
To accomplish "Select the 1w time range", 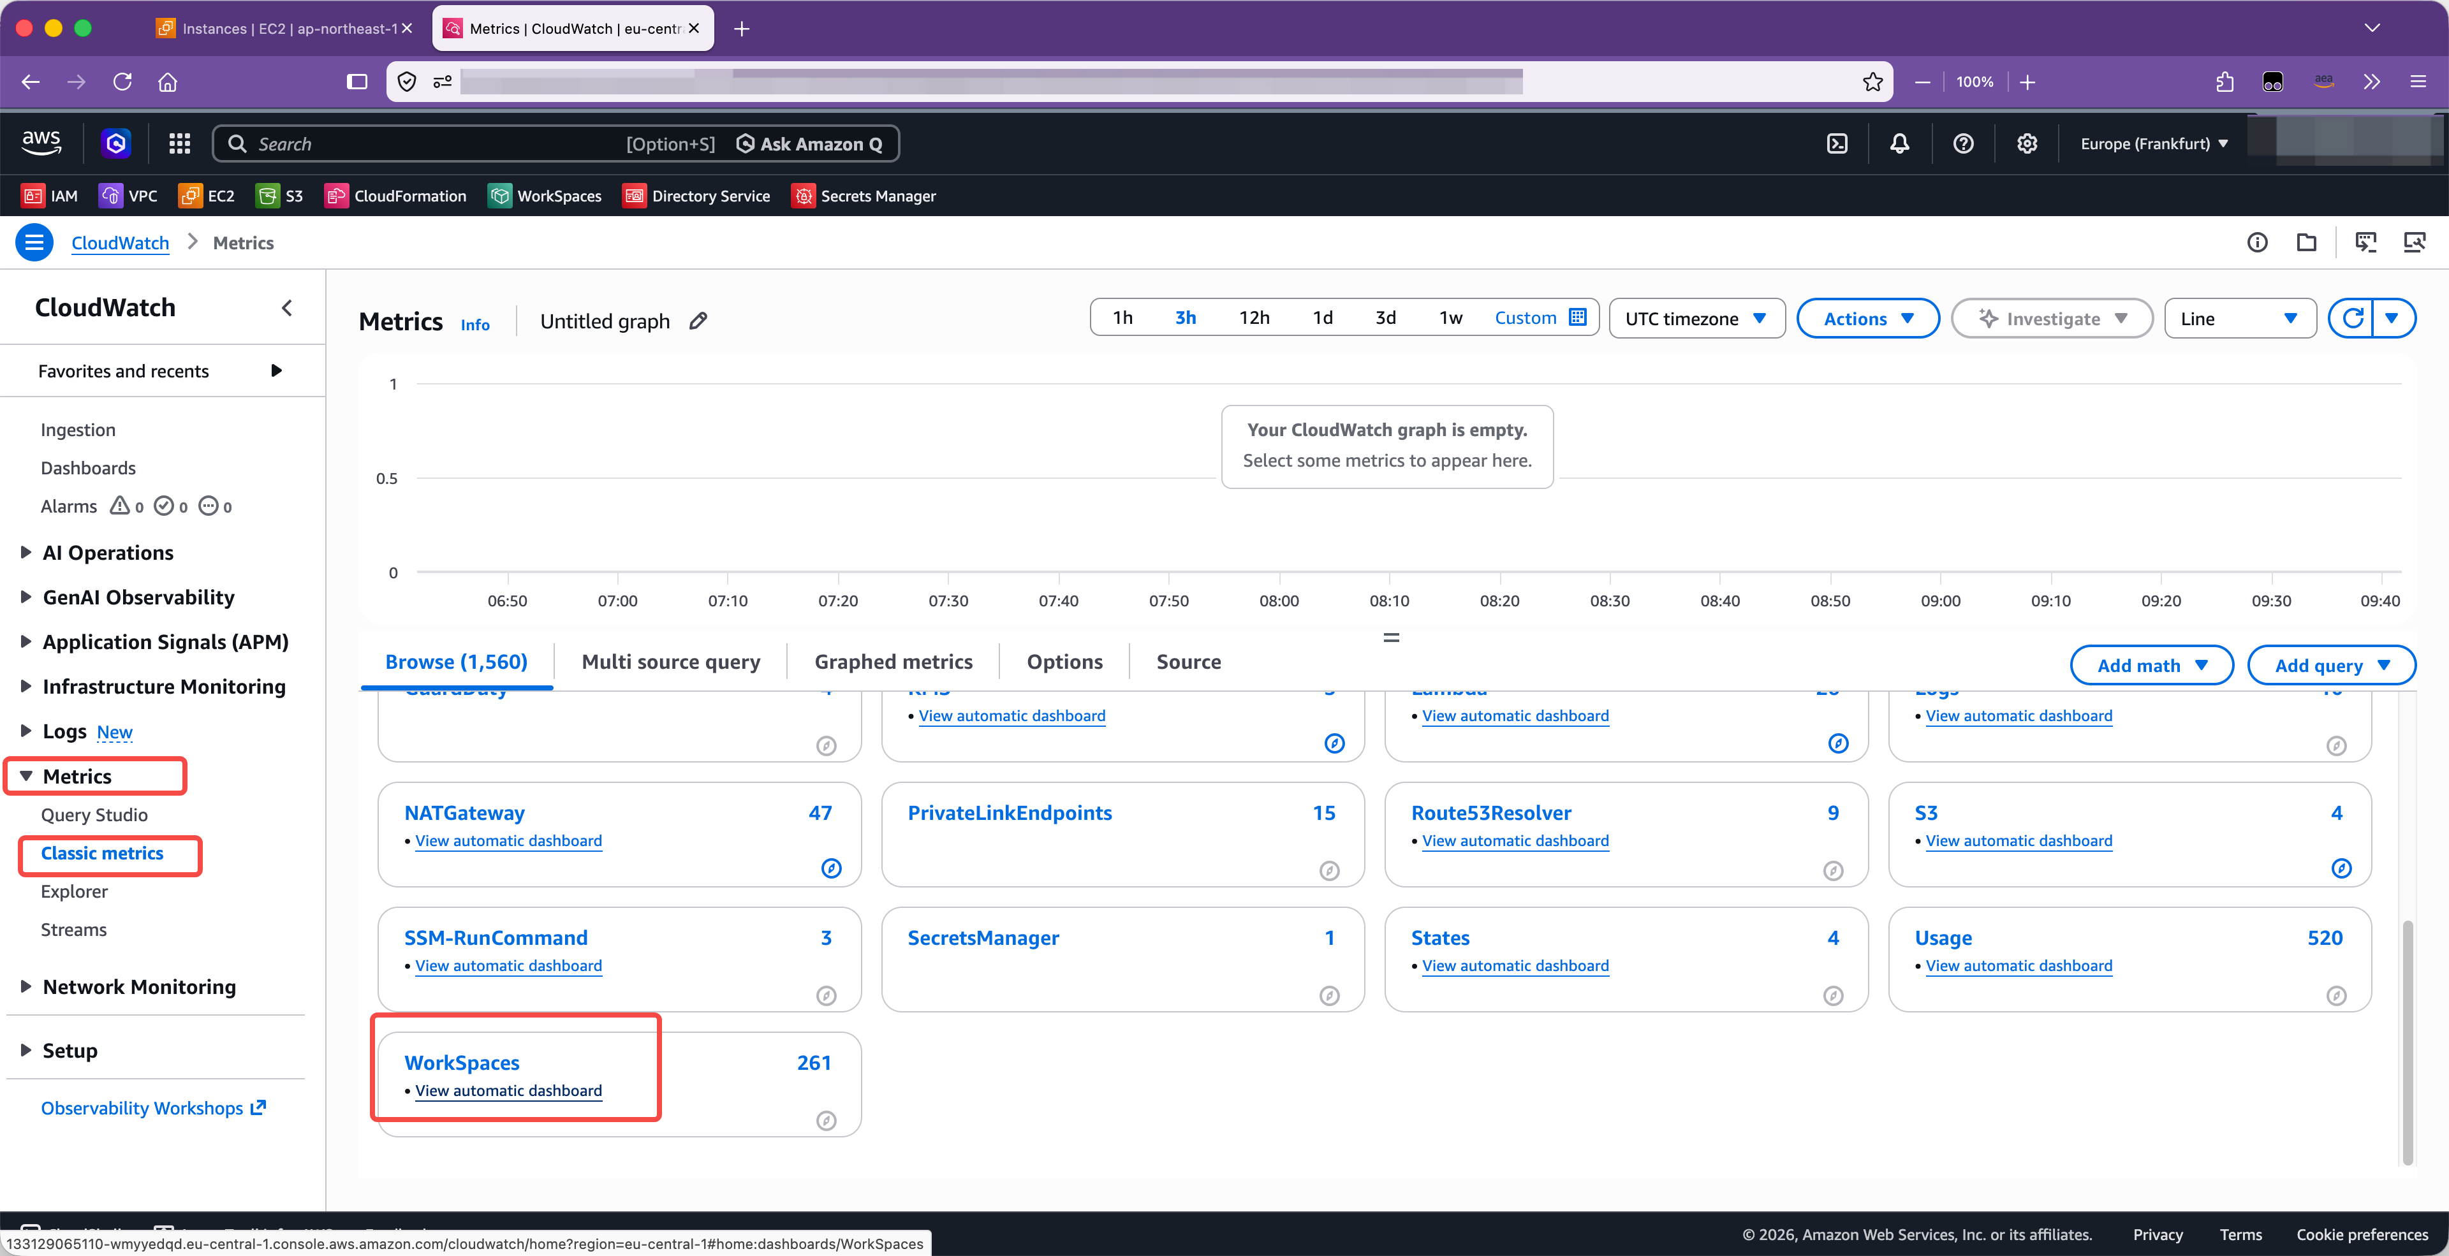I will click(1451, 318).
